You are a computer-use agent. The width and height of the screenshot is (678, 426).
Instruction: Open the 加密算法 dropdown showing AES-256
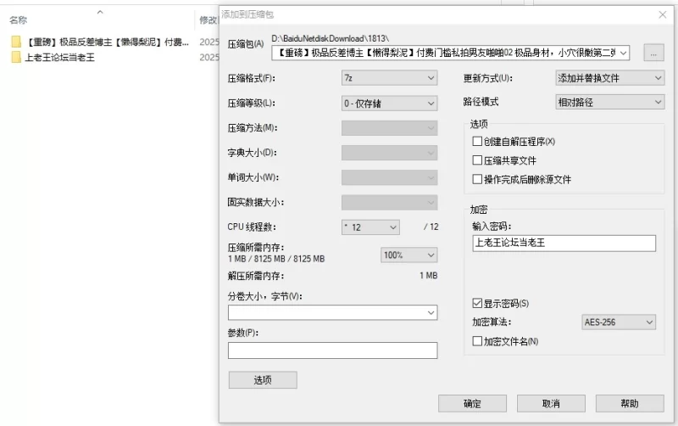(619, 322)
